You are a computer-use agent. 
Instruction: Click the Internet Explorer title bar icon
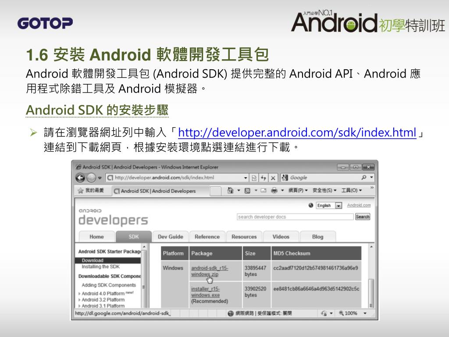(78, 167)
